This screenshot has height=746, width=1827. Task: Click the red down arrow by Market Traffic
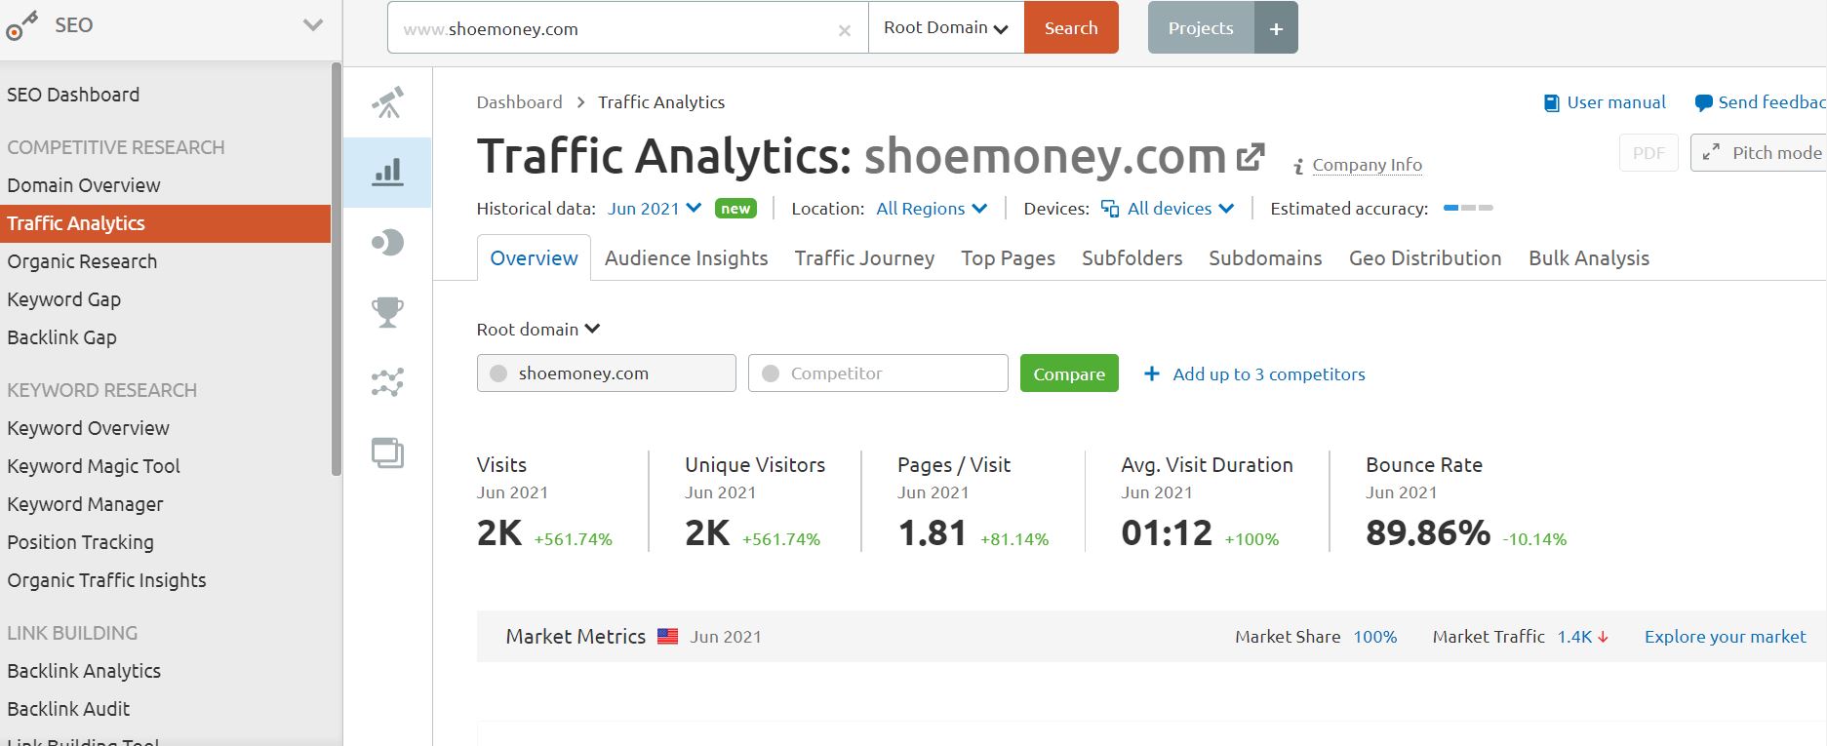pyautogui.click(x=1603, y=637)
